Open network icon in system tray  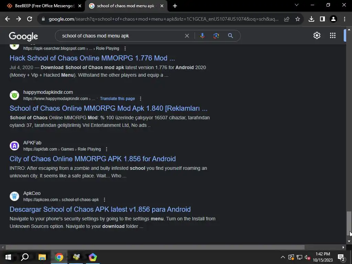pos(299,257)
